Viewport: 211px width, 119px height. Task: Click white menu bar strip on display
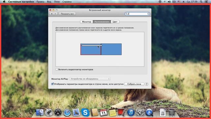click(92, 46)
